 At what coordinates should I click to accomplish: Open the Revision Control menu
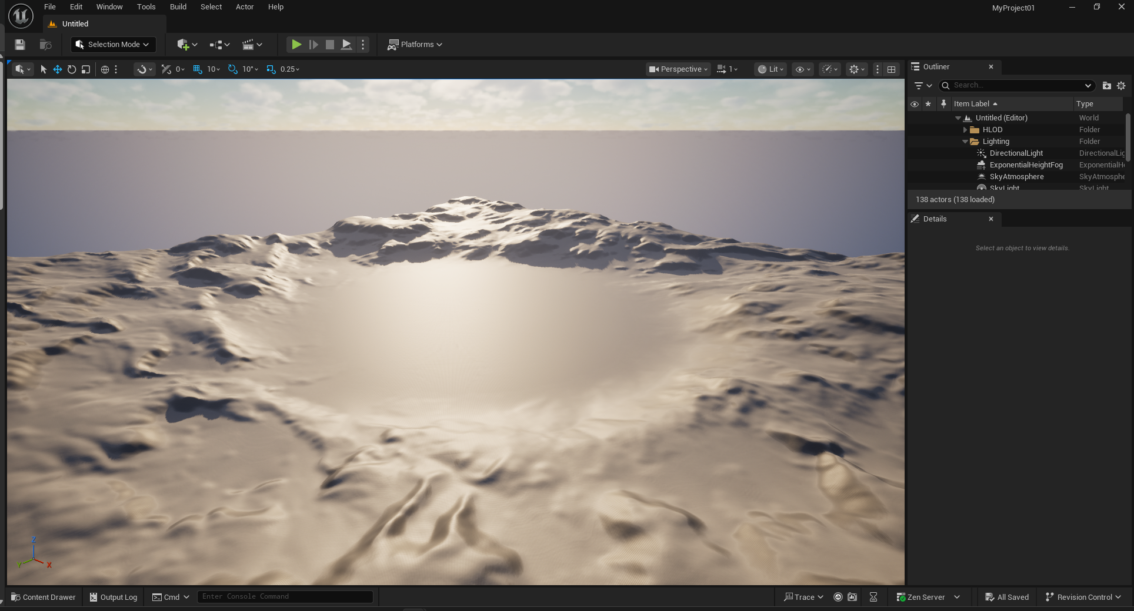pos(1083,597)
